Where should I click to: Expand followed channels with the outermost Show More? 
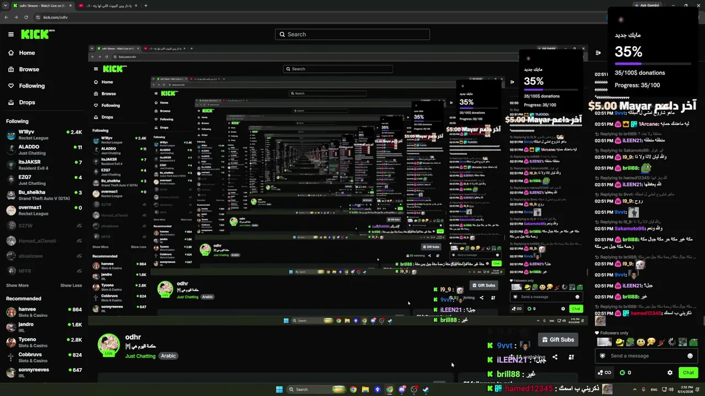pyautogui.click(x=17, y=285)
